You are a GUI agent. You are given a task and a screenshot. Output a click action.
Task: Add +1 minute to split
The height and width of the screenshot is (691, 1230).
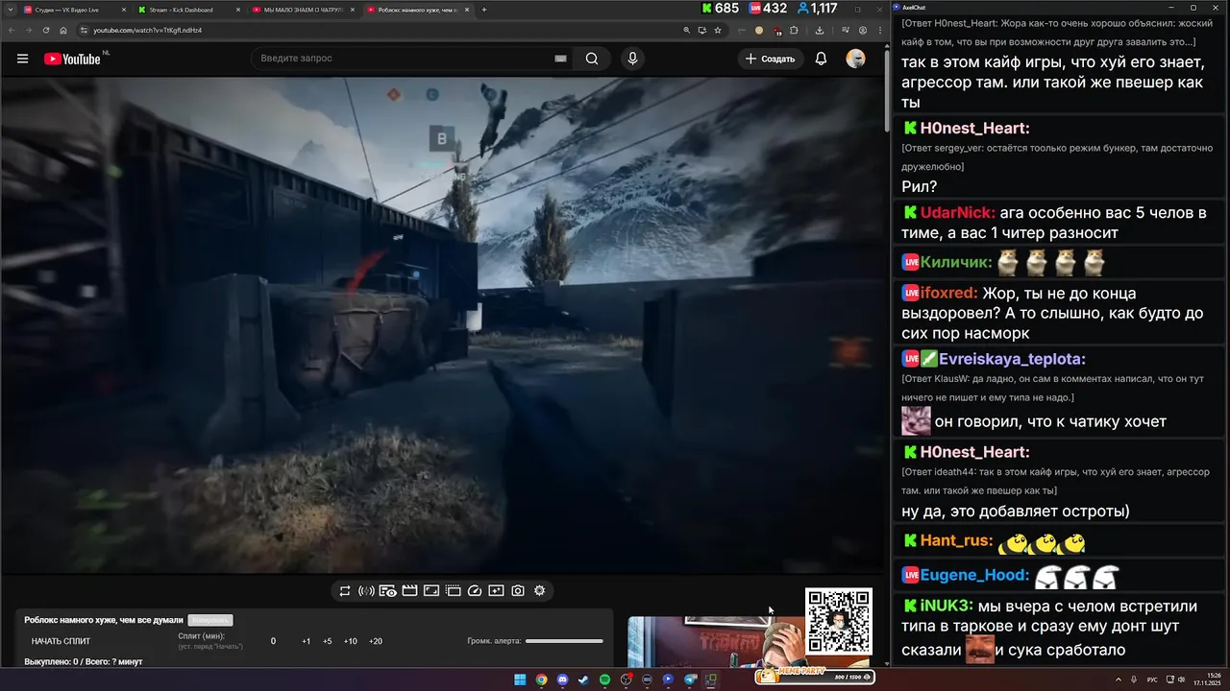click(x=306, y=641)
